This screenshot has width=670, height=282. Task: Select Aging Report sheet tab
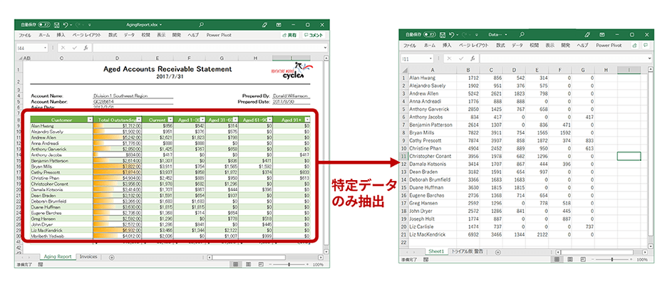click(x=58, y=257)
